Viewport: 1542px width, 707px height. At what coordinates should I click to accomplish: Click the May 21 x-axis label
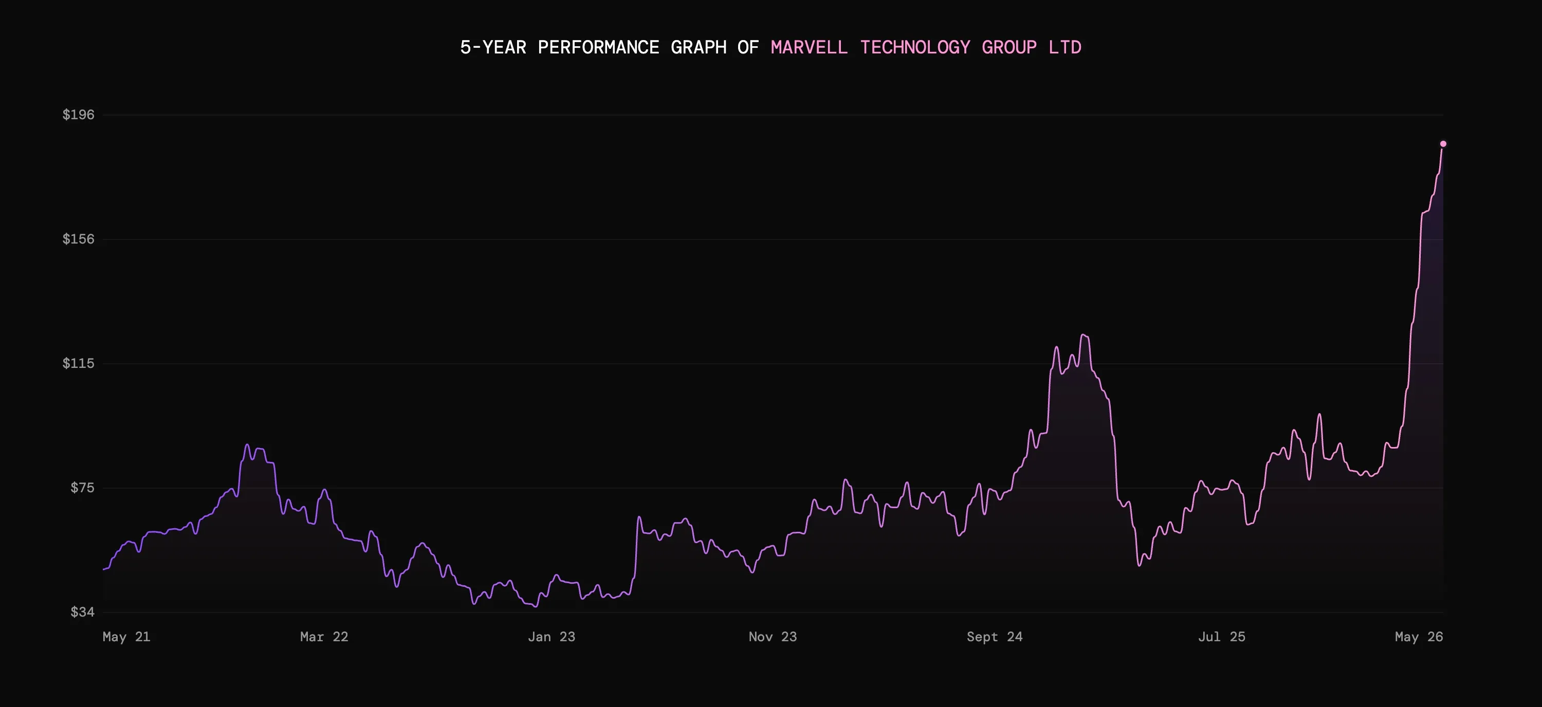tap(126, 637)
